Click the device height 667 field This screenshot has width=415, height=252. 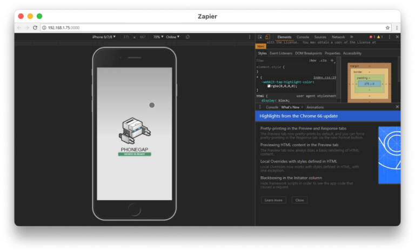(x=143, y=37)
